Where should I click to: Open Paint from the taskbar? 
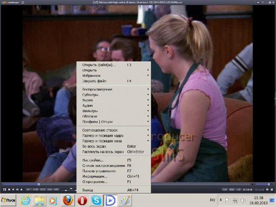pos(125,200)
